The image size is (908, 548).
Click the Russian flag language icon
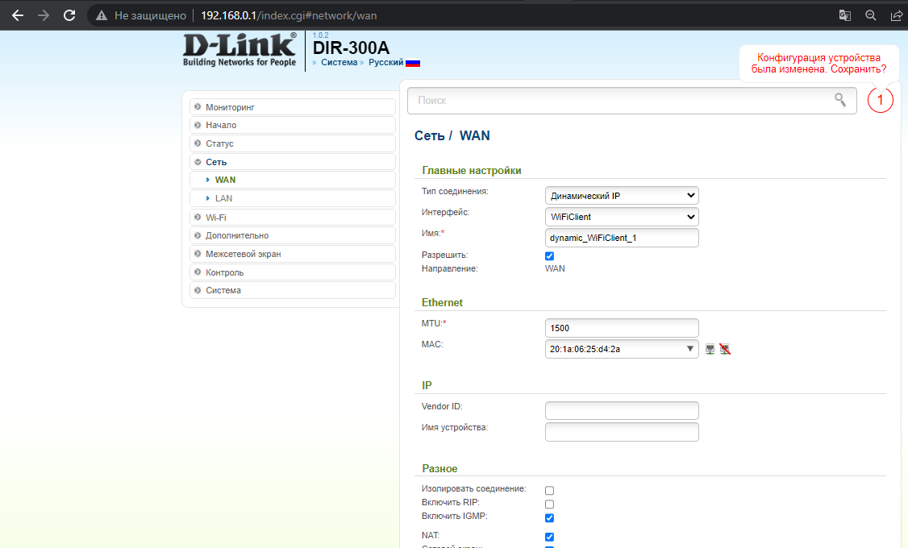(413, 63)
